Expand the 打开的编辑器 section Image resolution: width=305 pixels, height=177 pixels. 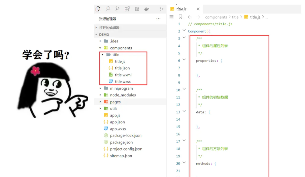[130, 28]
